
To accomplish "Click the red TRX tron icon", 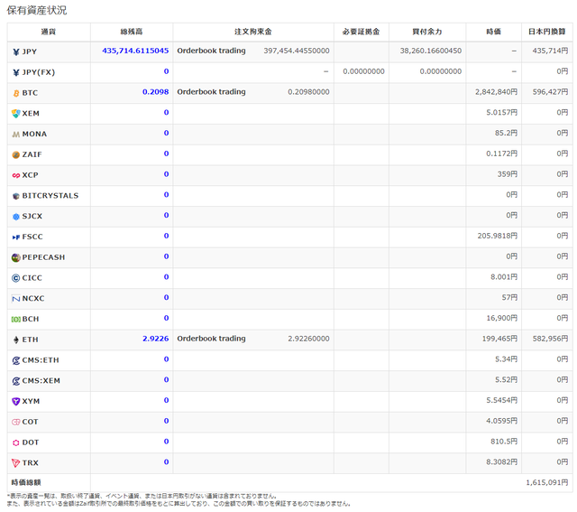I will [16, 463].
